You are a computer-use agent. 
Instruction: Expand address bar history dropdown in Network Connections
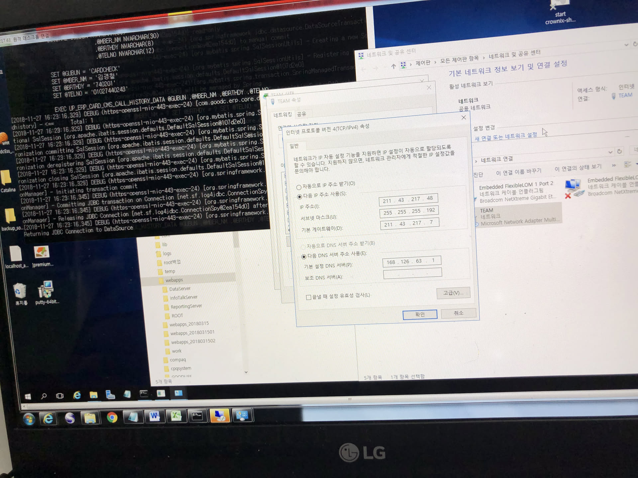pos(610,152)
